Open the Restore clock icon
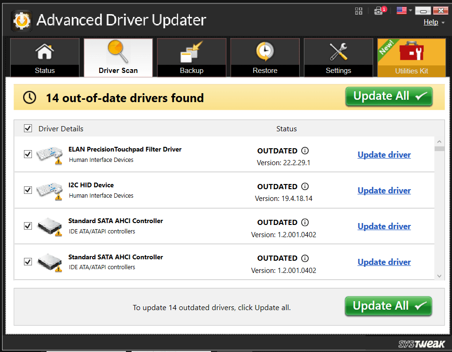 point(265,52)
